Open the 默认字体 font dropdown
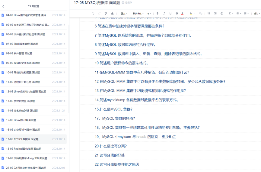Image resolution: width=261 pixels, height=172 pixels. [x=138, y=14]
